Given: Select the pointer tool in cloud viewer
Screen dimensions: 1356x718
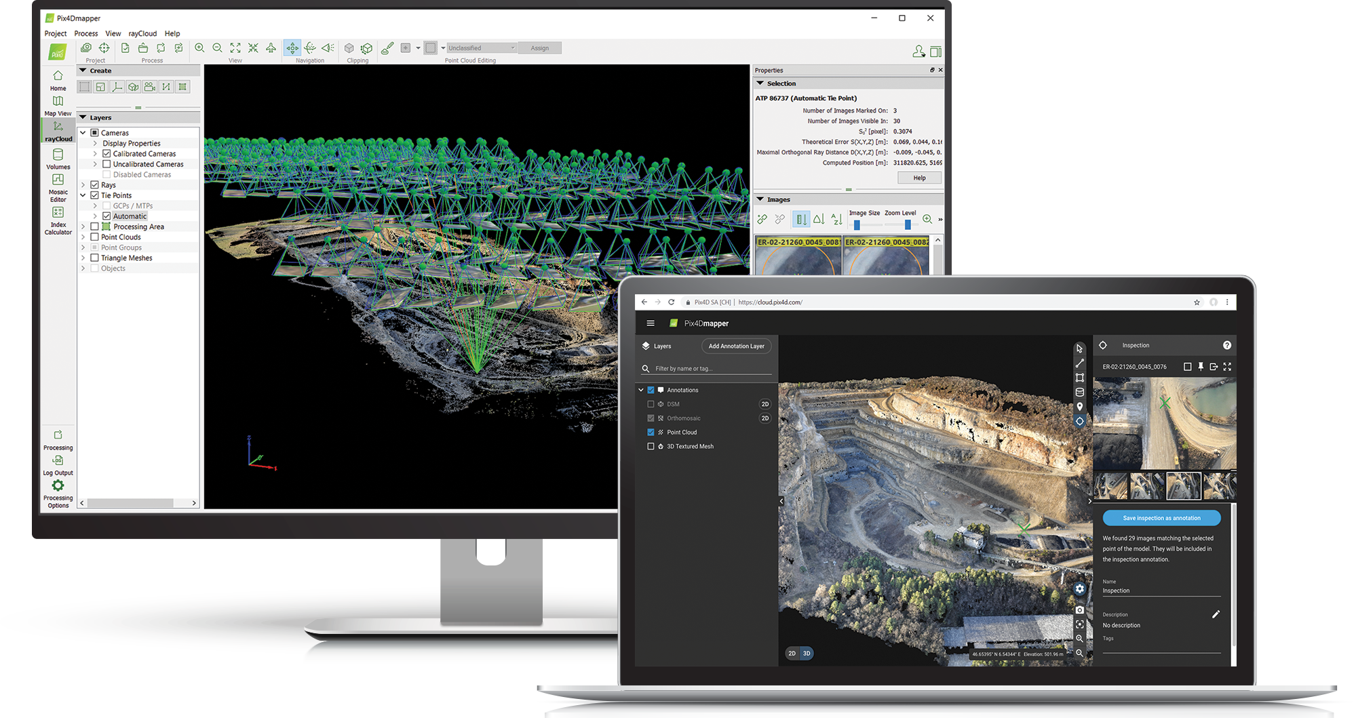Looking at the screenshot, I should (x=1079, y=348).
